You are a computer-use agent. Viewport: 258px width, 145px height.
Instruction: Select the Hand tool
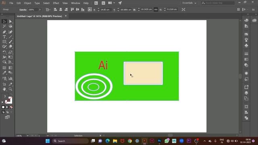point(4,89)
